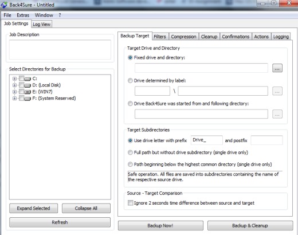Click the Job Description text box

pos(60,50)
